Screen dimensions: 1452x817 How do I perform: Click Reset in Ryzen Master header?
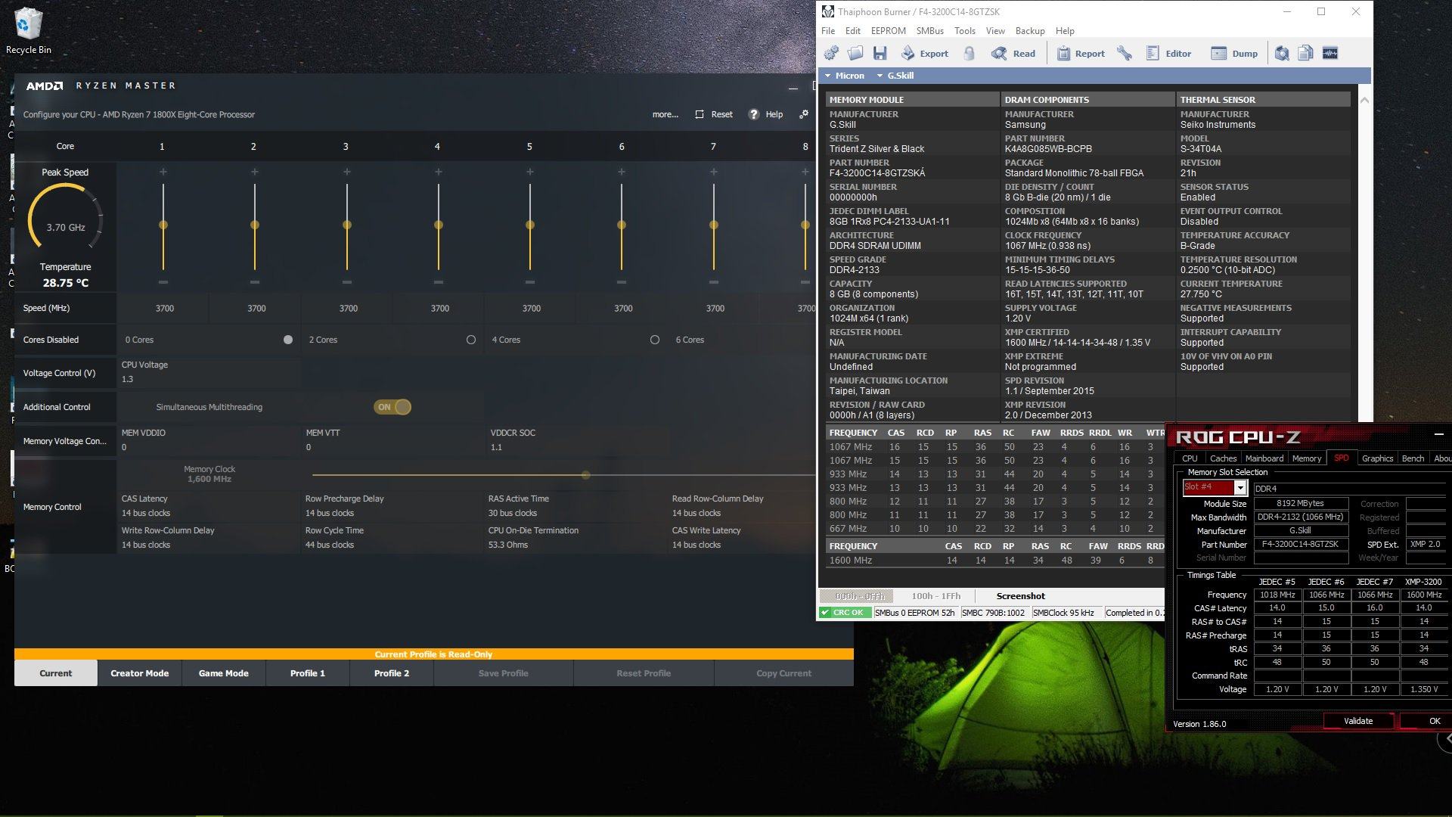click(x=714, y=114)
